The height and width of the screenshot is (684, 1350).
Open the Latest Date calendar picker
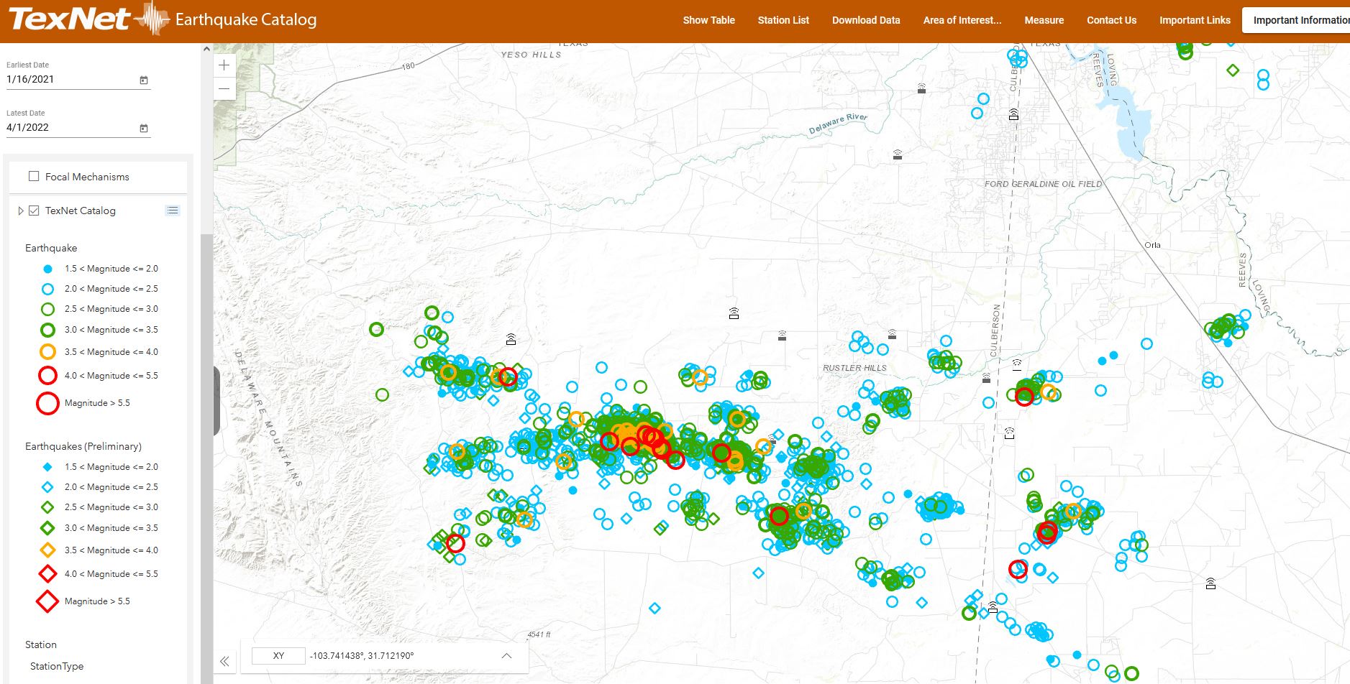click(144, 128)
